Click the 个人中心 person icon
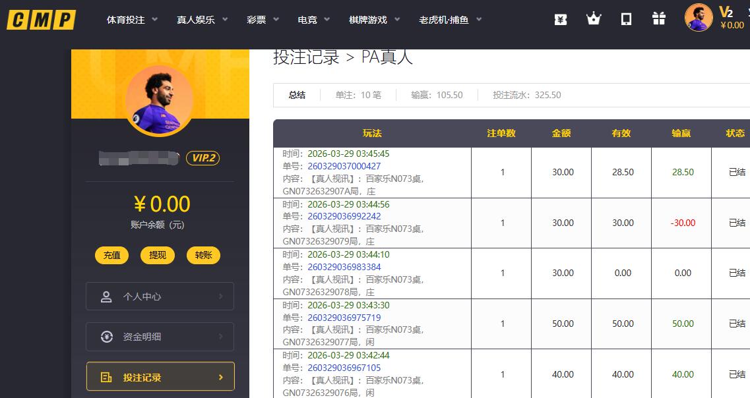Viewport: 750px width, 398px height. 106,296
